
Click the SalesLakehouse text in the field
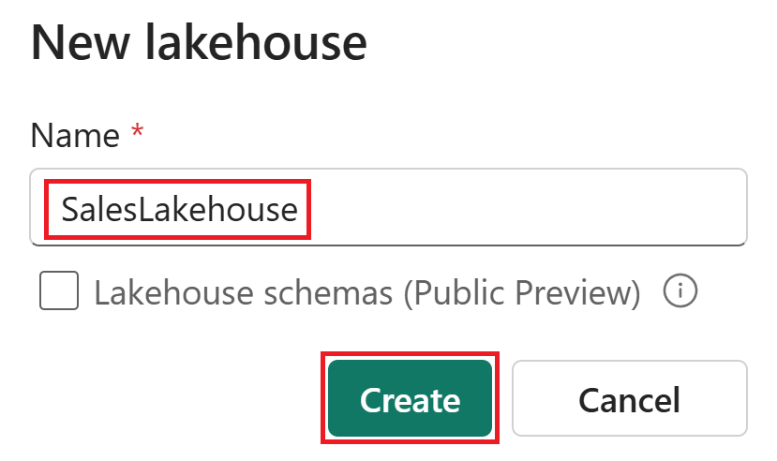pyautogui.click(x=179, y=208)
